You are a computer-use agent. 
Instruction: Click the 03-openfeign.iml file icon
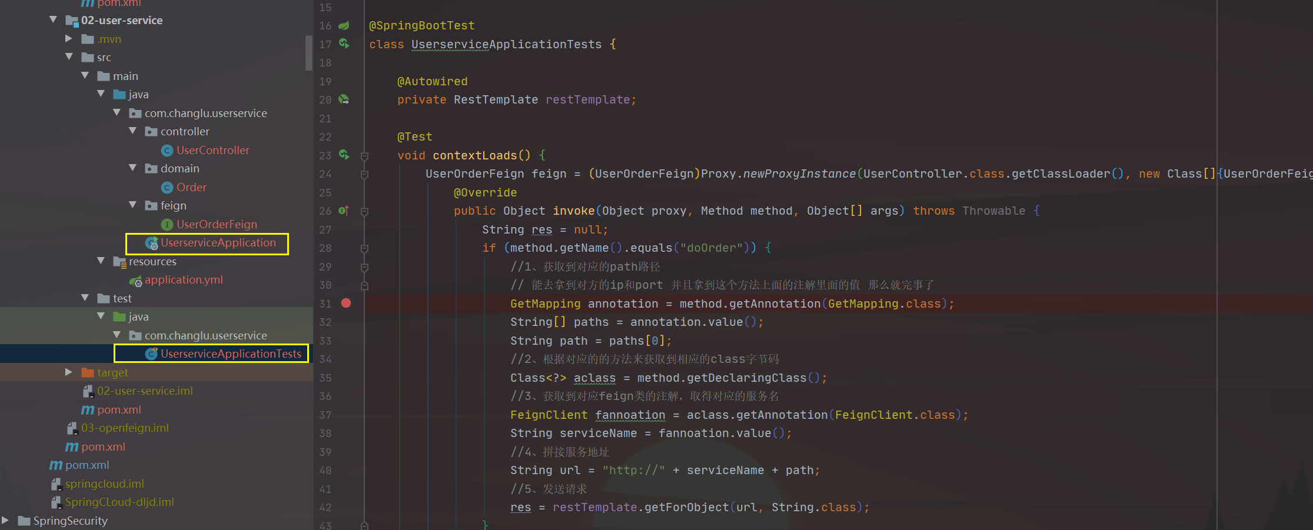click(x=72, y=428)
